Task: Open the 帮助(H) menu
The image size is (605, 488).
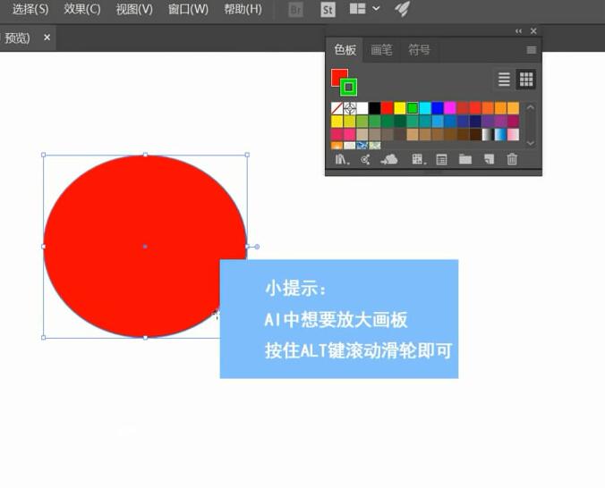Action: tap(243, 9)
